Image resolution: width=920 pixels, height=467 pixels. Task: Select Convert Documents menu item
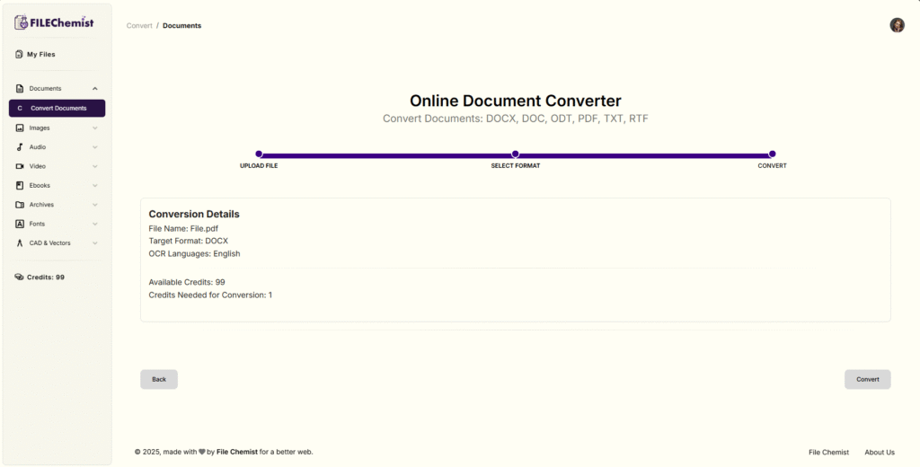pyautogui.click(x=57, y=109)
